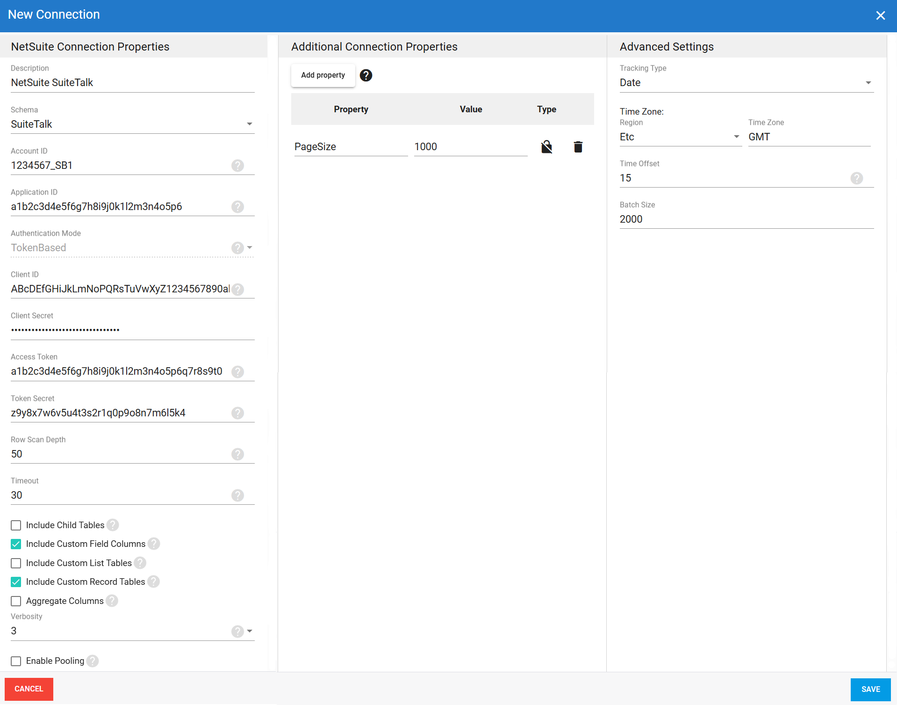Open Include Child Tables help icon
This screenshot has height=705, width=897.
[x=113, y=525]
